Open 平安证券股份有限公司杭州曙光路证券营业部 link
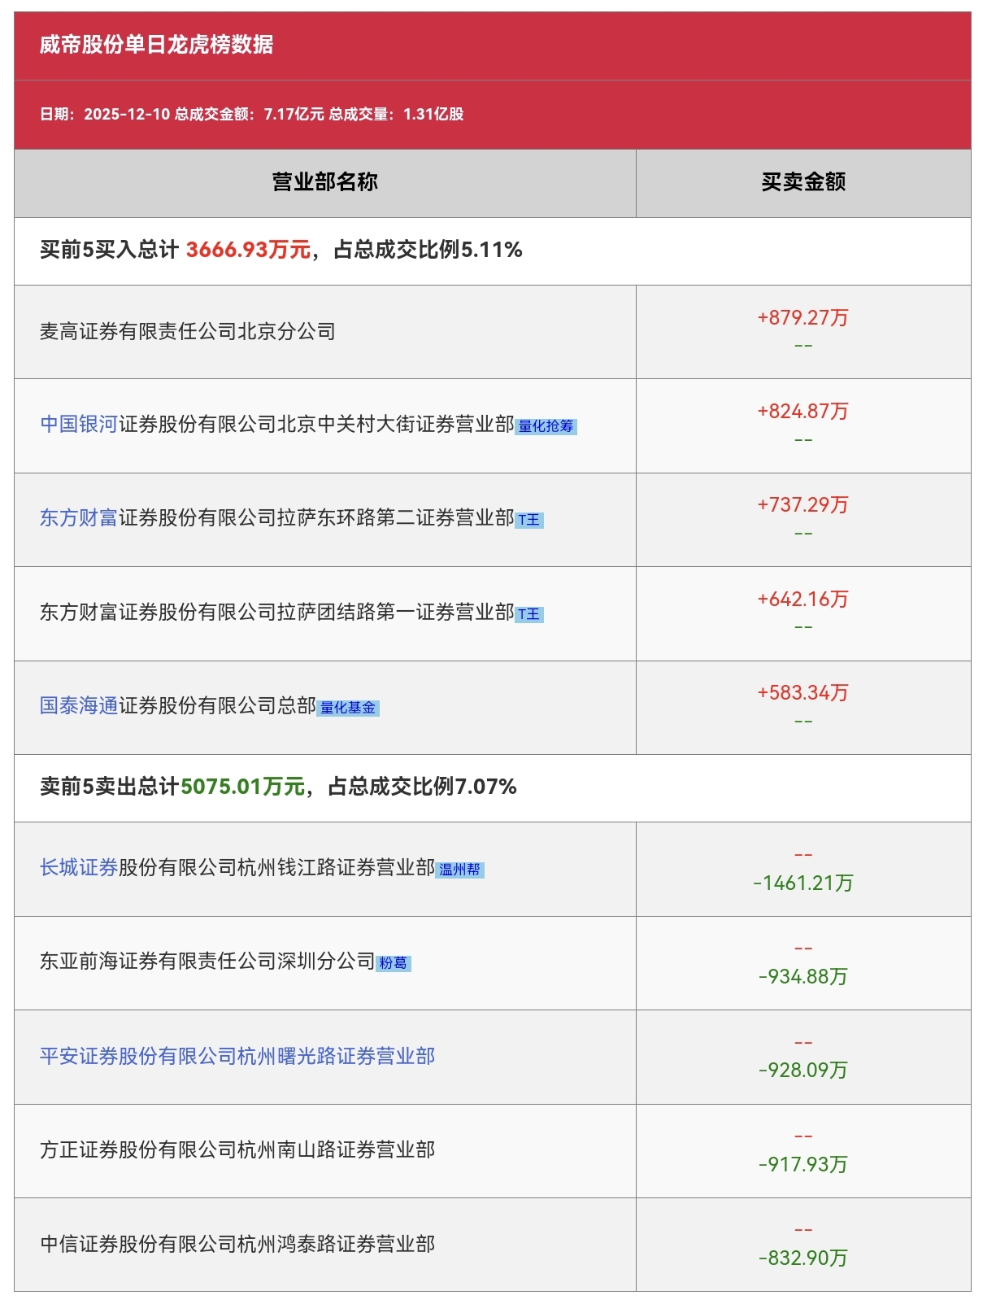 click(x=237, y=1056)
